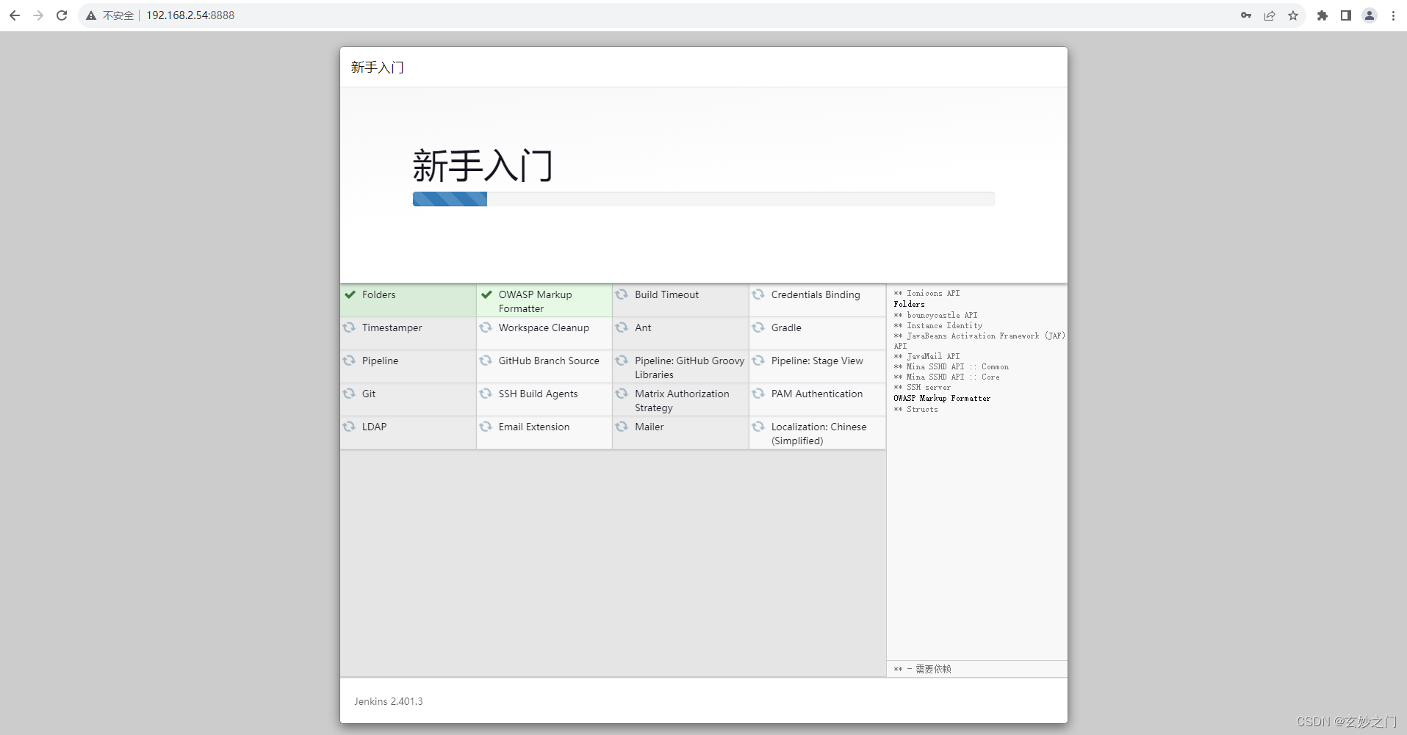Screen dimensions: 1407x735
Task: Select the SSH Build Agents plugin text
Action: [x=538, y=394]
